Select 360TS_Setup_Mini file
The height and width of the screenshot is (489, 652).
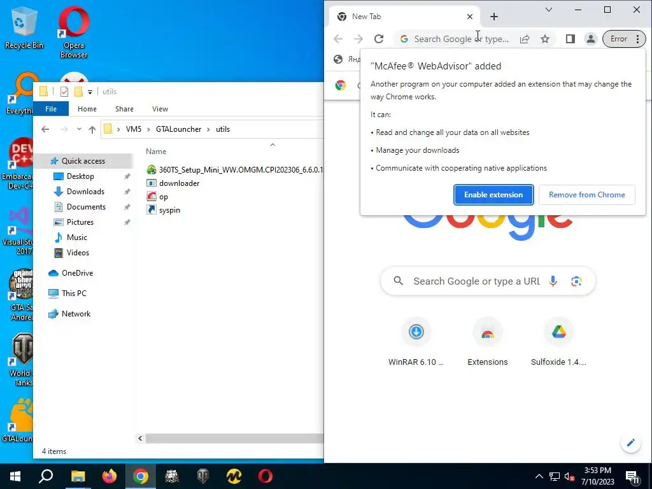coord(235,169)
